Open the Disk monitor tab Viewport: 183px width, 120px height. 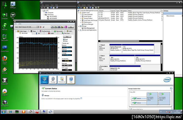pos(58,31)
